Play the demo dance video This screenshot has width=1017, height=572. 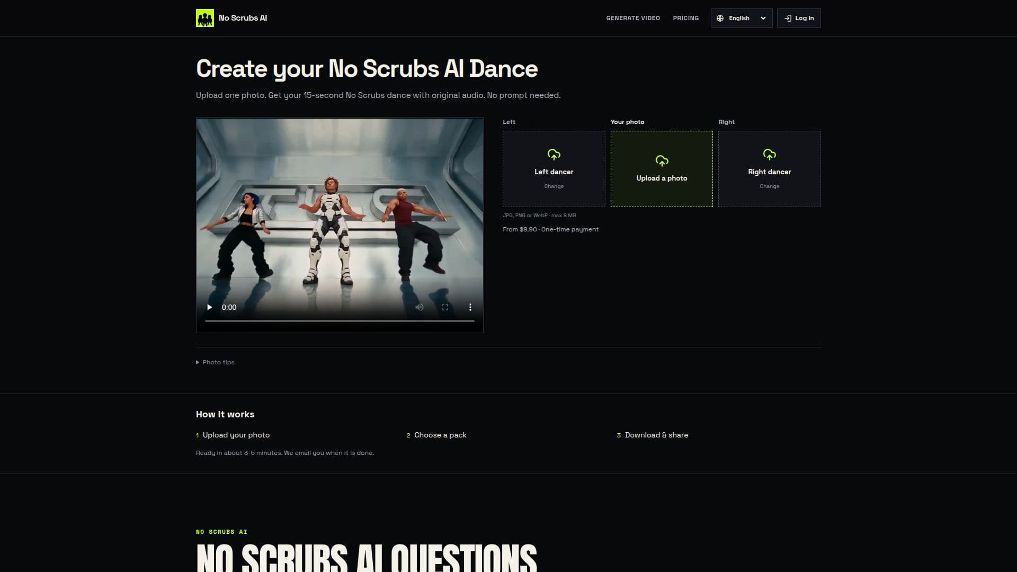(x=209, y=307)
